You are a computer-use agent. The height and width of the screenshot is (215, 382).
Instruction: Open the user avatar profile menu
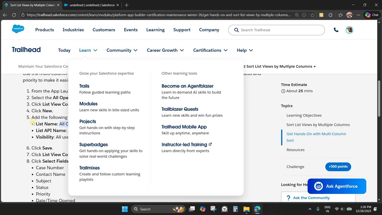[349, 30]
